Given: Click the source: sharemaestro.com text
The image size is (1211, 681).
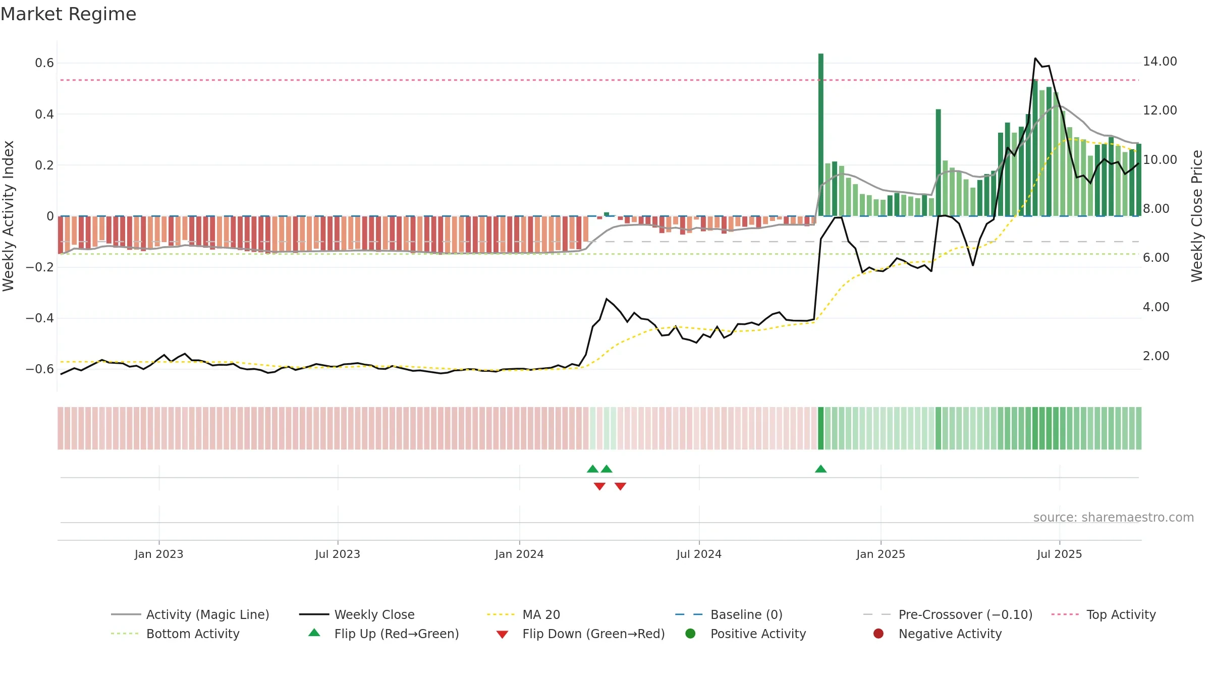Looking at the screenshot, I should pos(1114,518).
